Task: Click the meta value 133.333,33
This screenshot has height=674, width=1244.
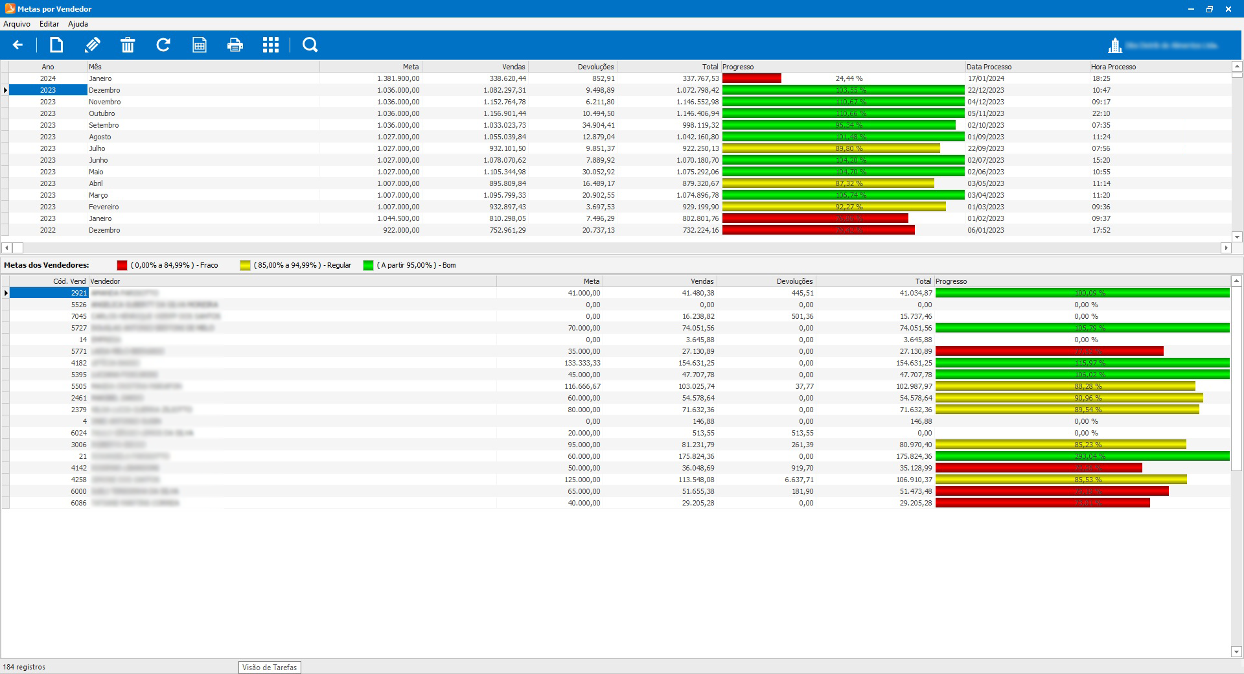Action: [x=582, y=363]
